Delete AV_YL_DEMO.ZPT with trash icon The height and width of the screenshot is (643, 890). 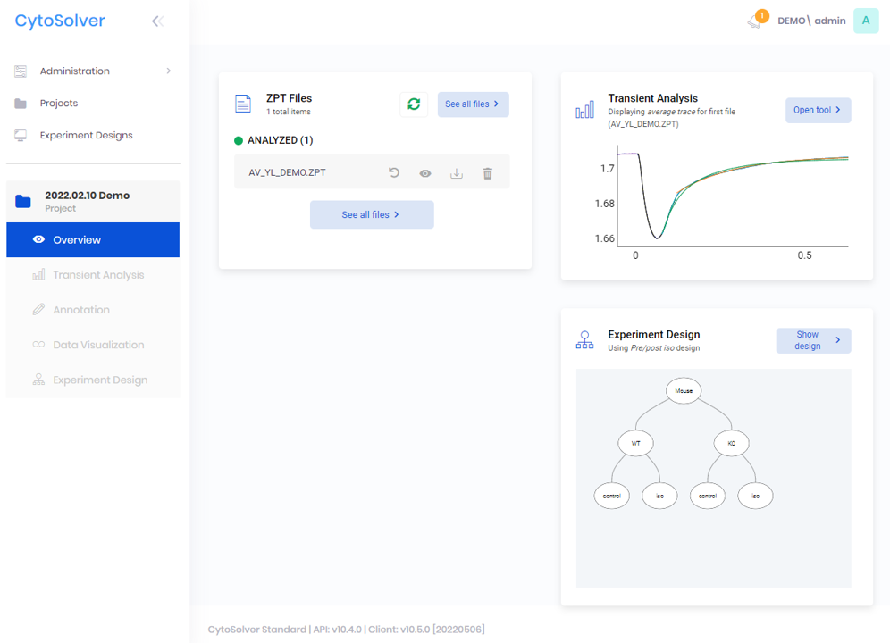[x=488, y=173]
